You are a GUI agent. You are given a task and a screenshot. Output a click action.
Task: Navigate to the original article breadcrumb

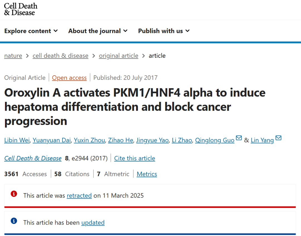(118, 56)
